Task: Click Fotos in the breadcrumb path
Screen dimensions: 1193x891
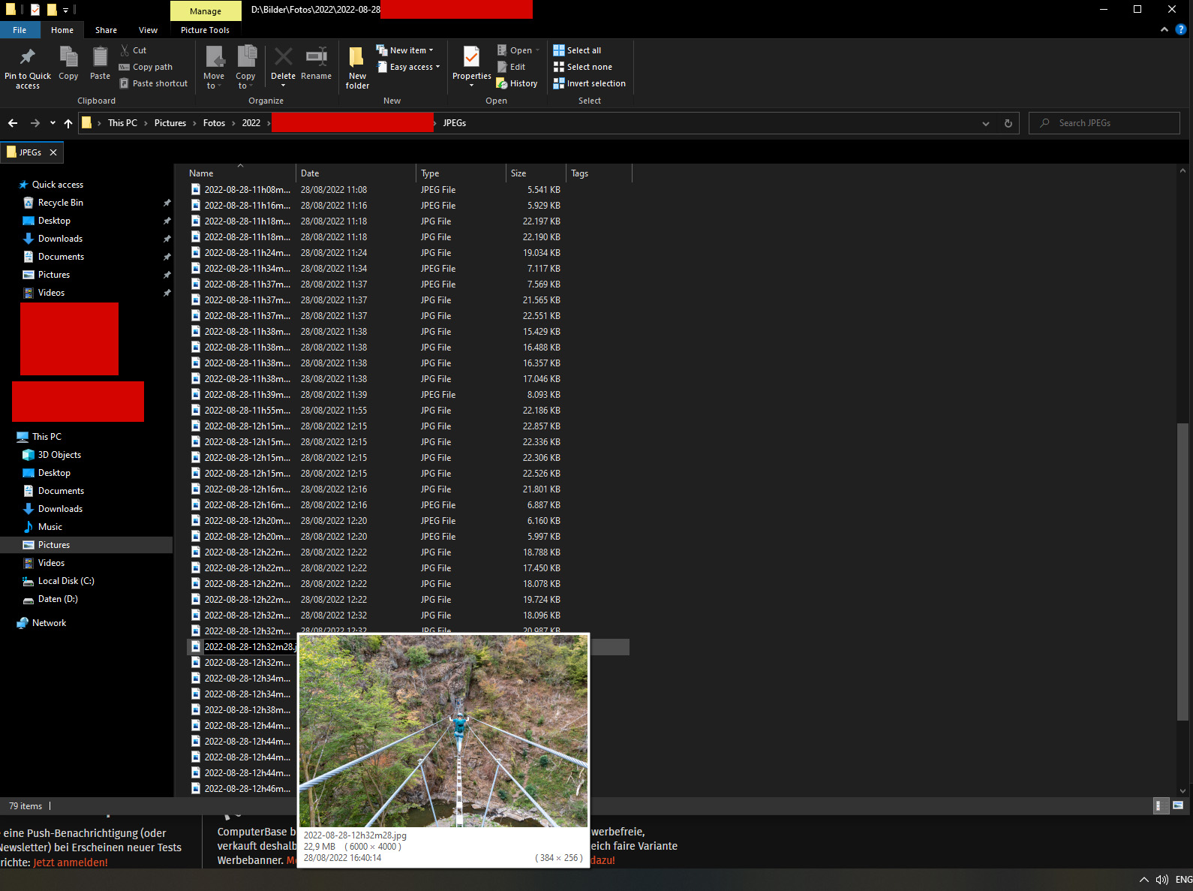Action: (214, 123)
